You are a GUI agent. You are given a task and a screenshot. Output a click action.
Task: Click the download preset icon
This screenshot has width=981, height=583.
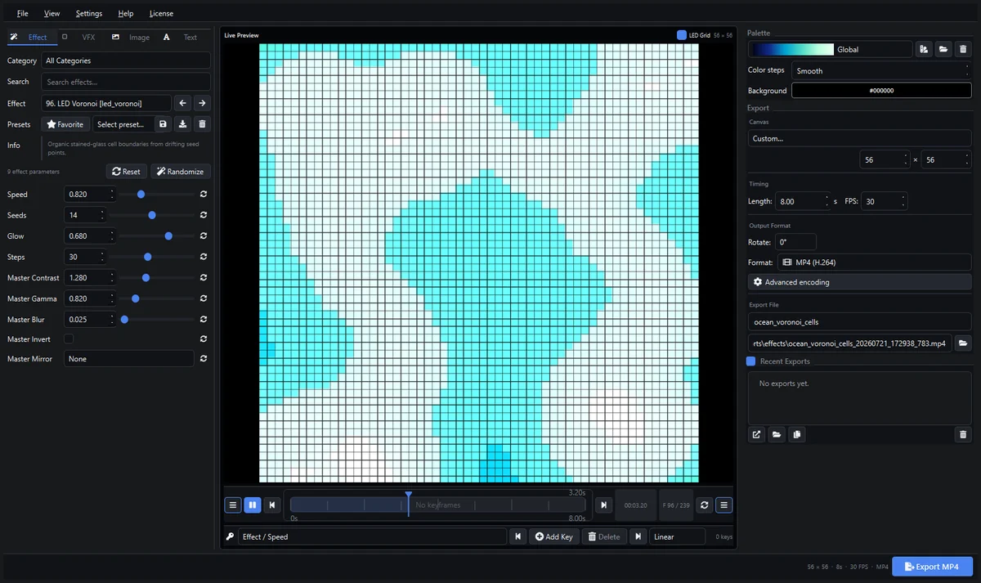182,124
